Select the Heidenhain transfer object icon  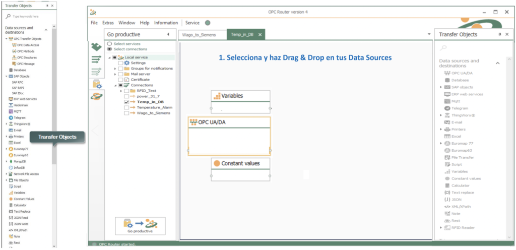11,105
